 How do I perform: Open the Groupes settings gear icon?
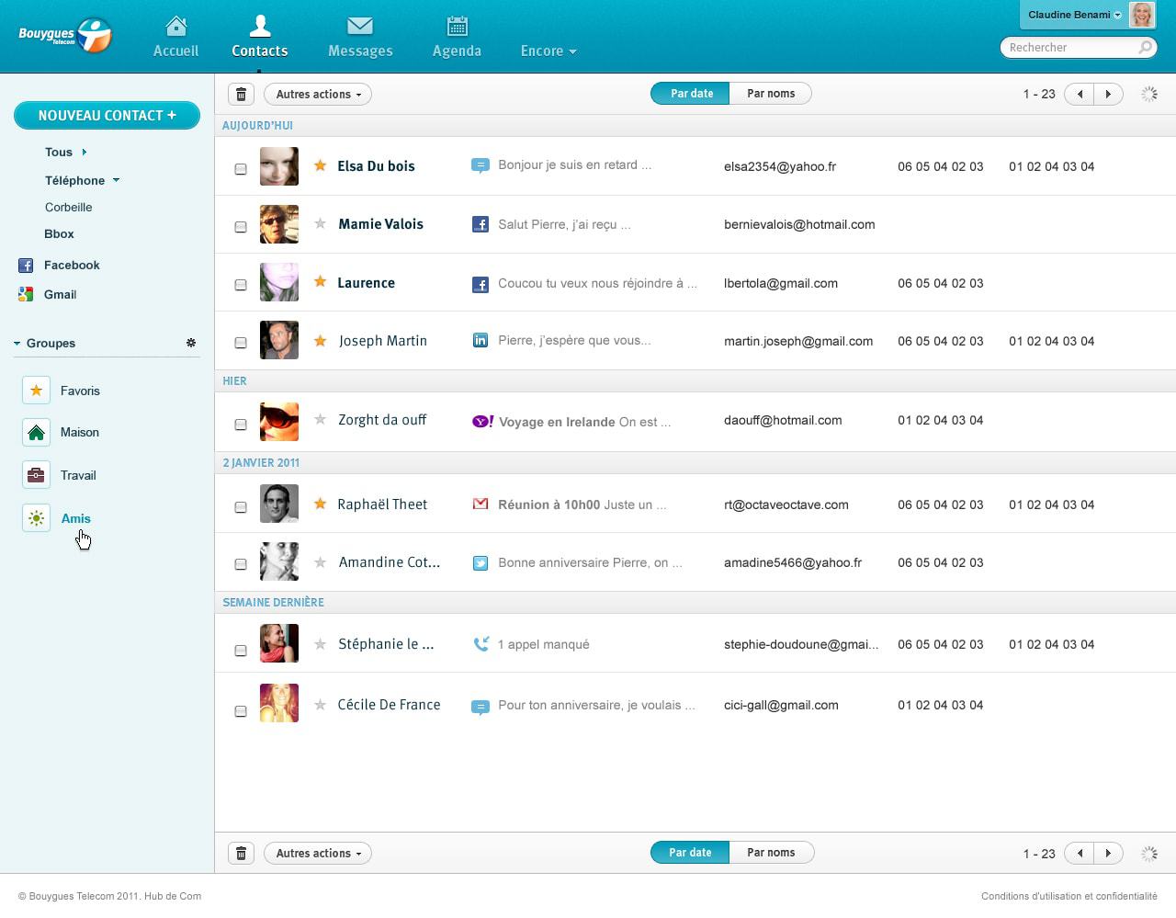click(191, 343)
